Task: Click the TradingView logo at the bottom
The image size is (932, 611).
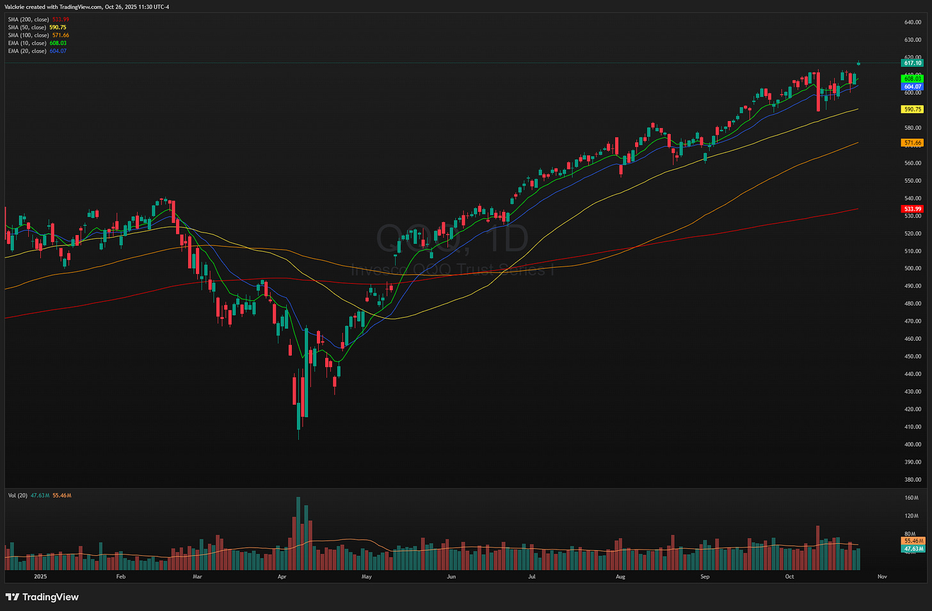Action: (x=42, y=597)
